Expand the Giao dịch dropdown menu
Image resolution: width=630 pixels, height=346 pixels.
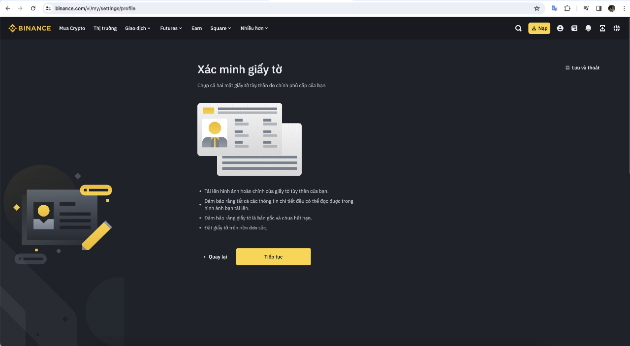138,29
